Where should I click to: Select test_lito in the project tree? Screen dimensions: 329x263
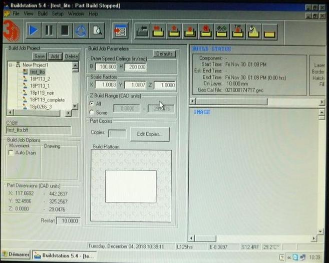tap(38, 72)
